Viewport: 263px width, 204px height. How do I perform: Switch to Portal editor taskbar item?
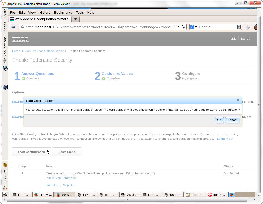[195, 195]
